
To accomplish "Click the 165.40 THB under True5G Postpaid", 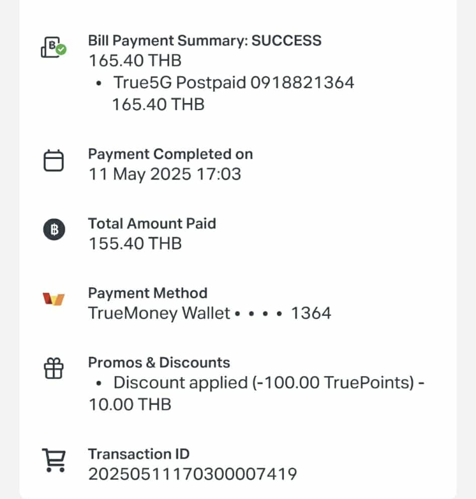I will click(x=158, y=105).
